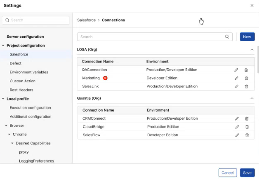Edit the CRMConnect connection
The image size is (259, 179).
[x=237, y=119]
